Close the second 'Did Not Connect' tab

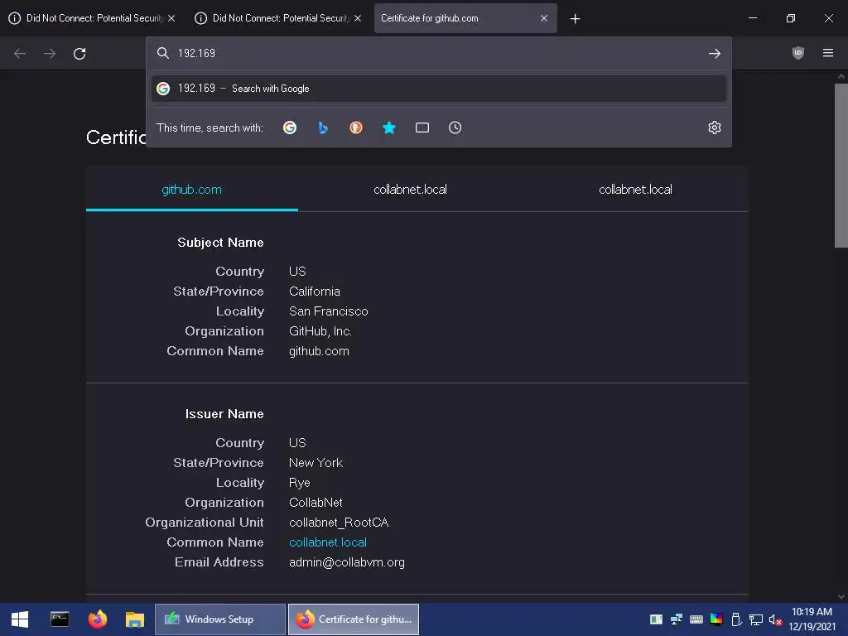[x=358, y=18]
